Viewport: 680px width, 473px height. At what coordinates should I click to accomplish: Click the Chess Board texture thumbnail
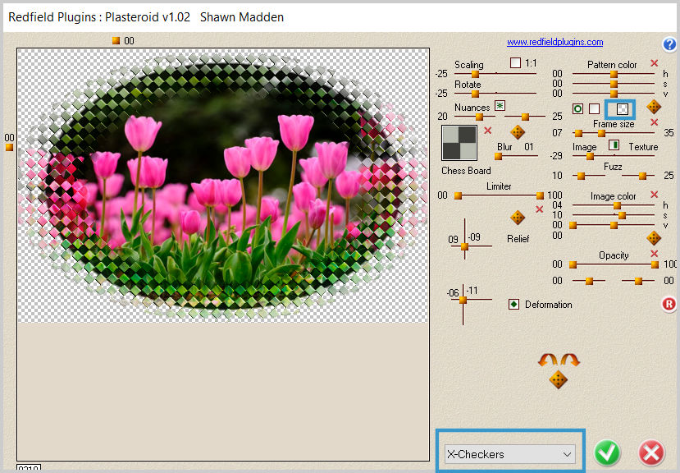point(459,143)
